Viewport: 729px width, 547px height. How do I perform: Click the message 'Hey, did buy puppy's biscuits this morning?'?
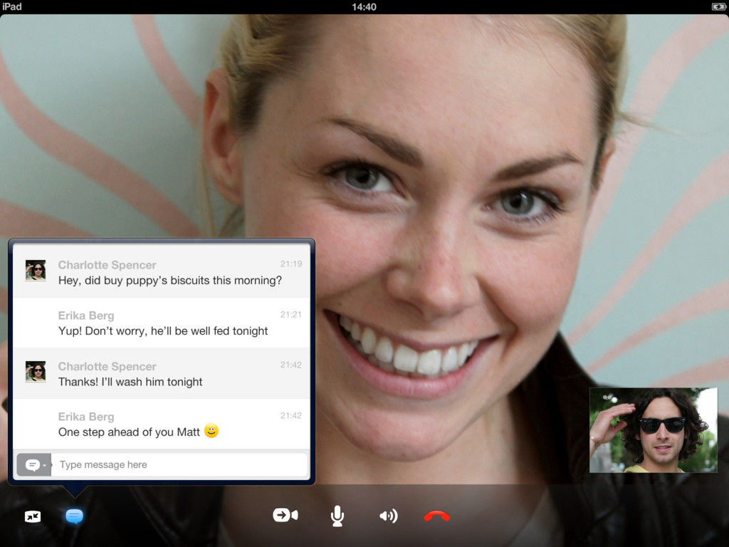point(170,281)
